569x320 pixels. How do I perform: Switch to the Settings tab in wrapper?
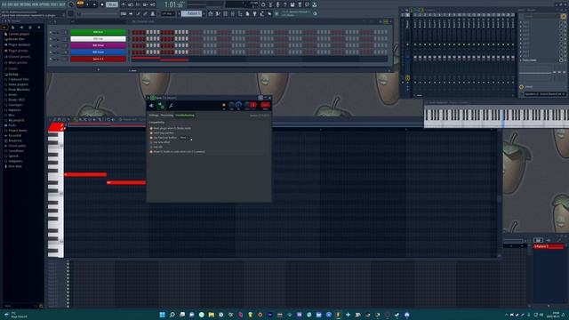point(154,116)
